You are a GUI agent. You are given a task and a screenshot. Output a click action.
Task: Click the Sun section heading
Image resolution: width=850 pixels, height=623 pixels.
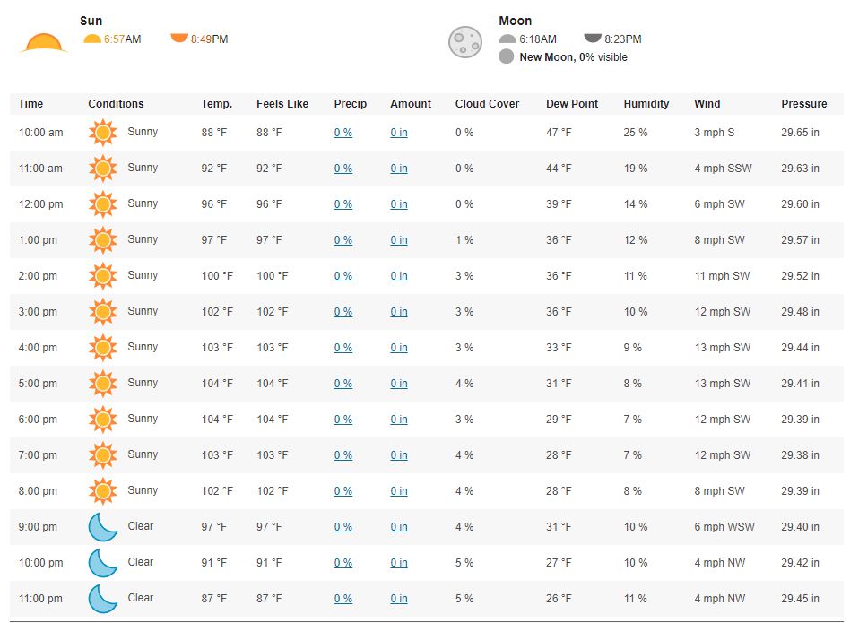91,21
